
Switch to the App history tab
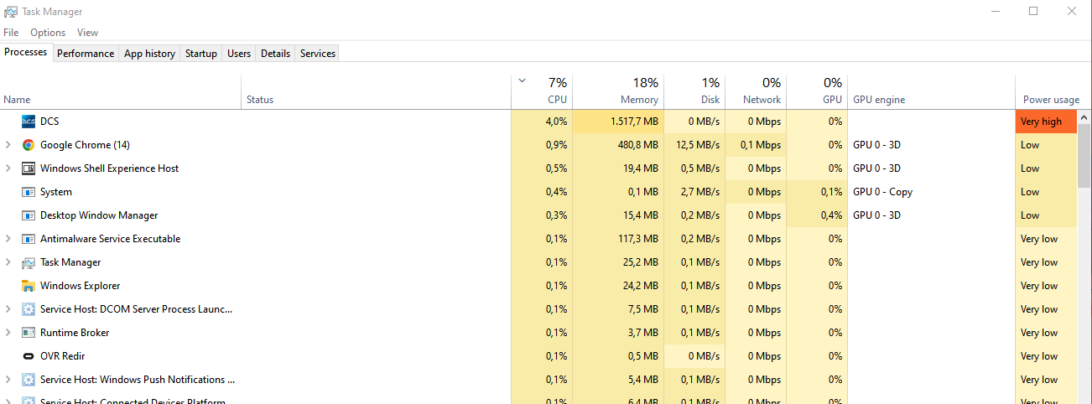tap(149, 53)
